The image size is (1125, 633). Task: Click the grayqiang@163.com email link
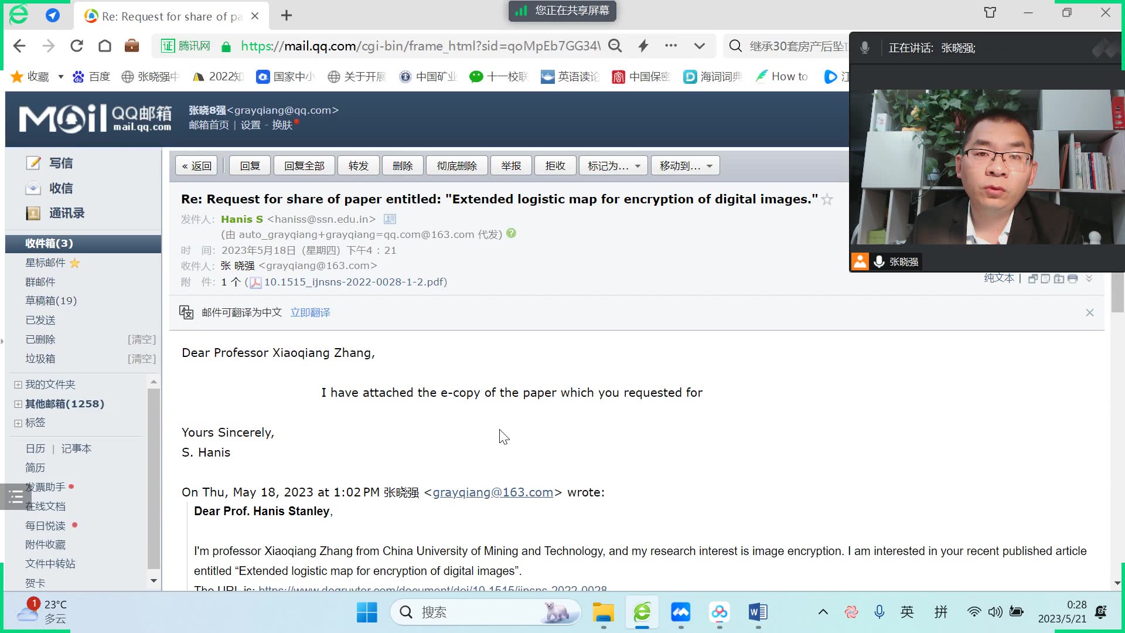click(493, 492)
